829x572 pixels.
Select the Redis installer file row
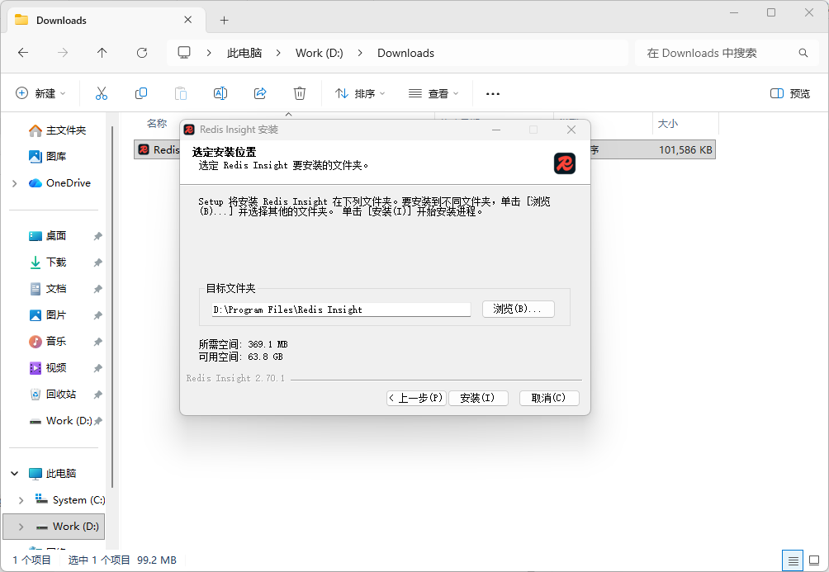coord(424,149)
